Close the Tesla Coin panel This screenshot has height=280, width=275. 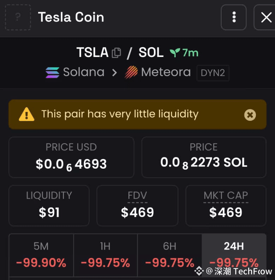click(265, 17)
